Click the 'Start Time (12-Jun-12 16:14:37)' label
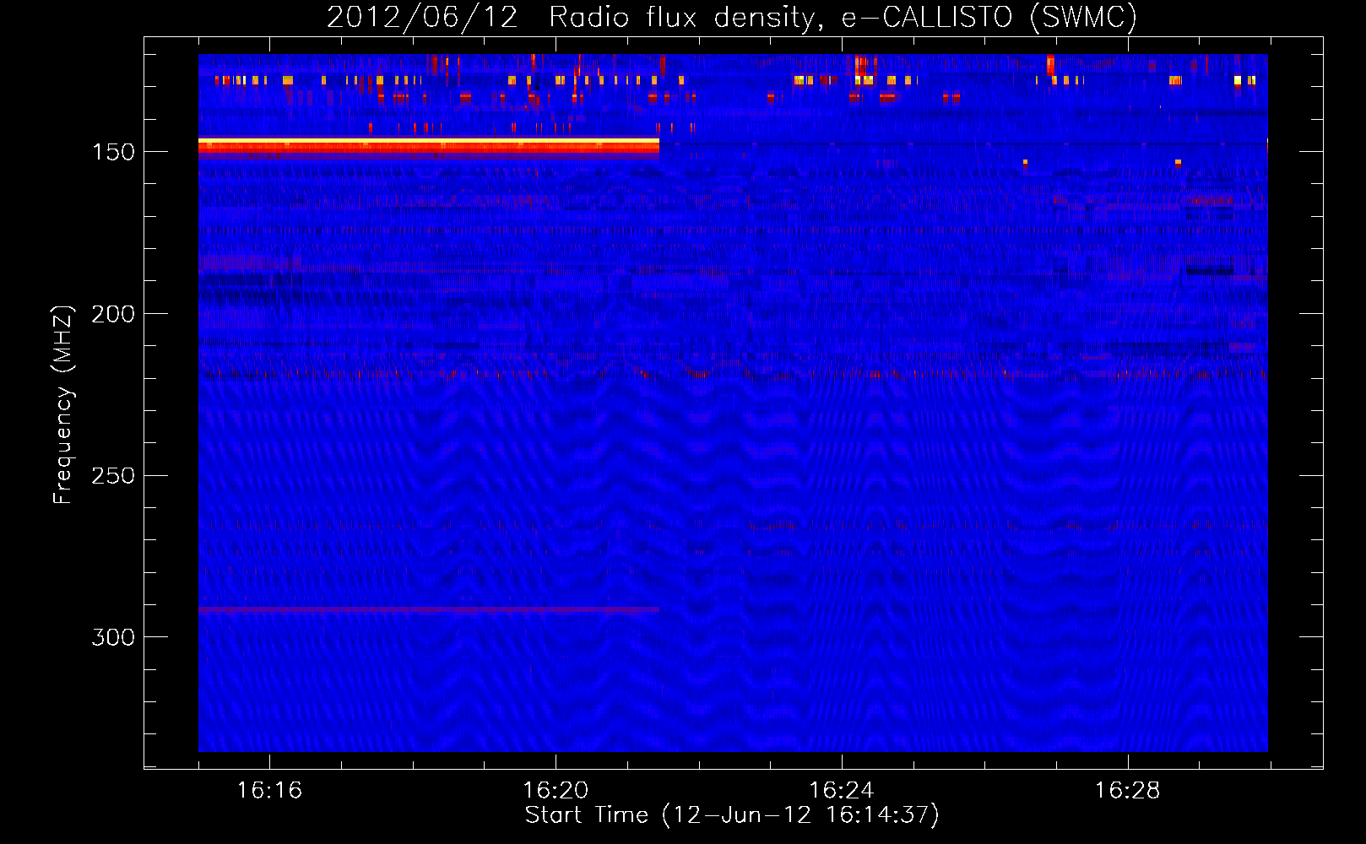Image resolution: width=1366 pixels, height=844 pixels. [x=732, y=815]
